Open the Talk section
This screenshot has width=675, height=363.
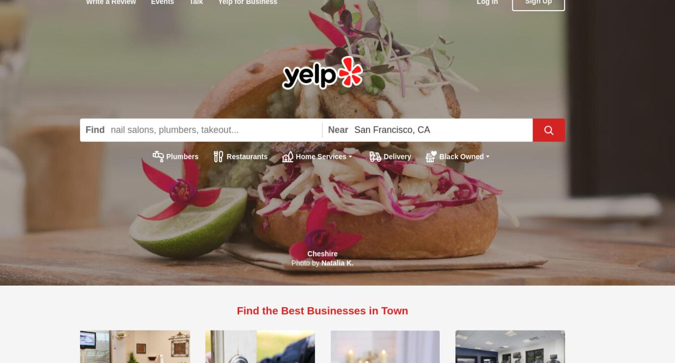(x=196, y=2)
